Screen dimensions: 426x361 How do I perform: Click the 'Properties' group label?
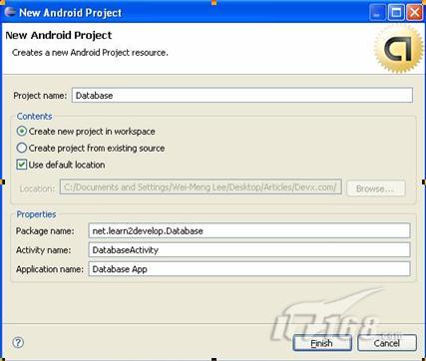pos(36,214)
